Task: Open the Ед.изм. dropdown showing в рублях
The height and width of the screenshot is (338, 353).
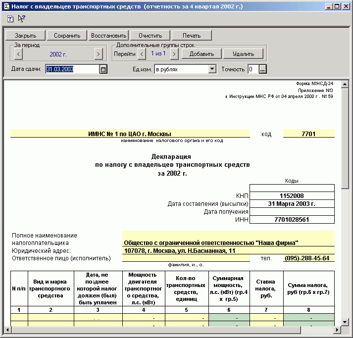Action: [x=212, y=69]
